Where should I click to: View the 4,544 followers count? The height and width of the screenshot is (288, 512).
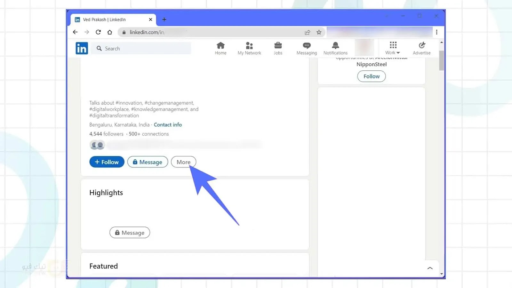click(x=106, y=134)
